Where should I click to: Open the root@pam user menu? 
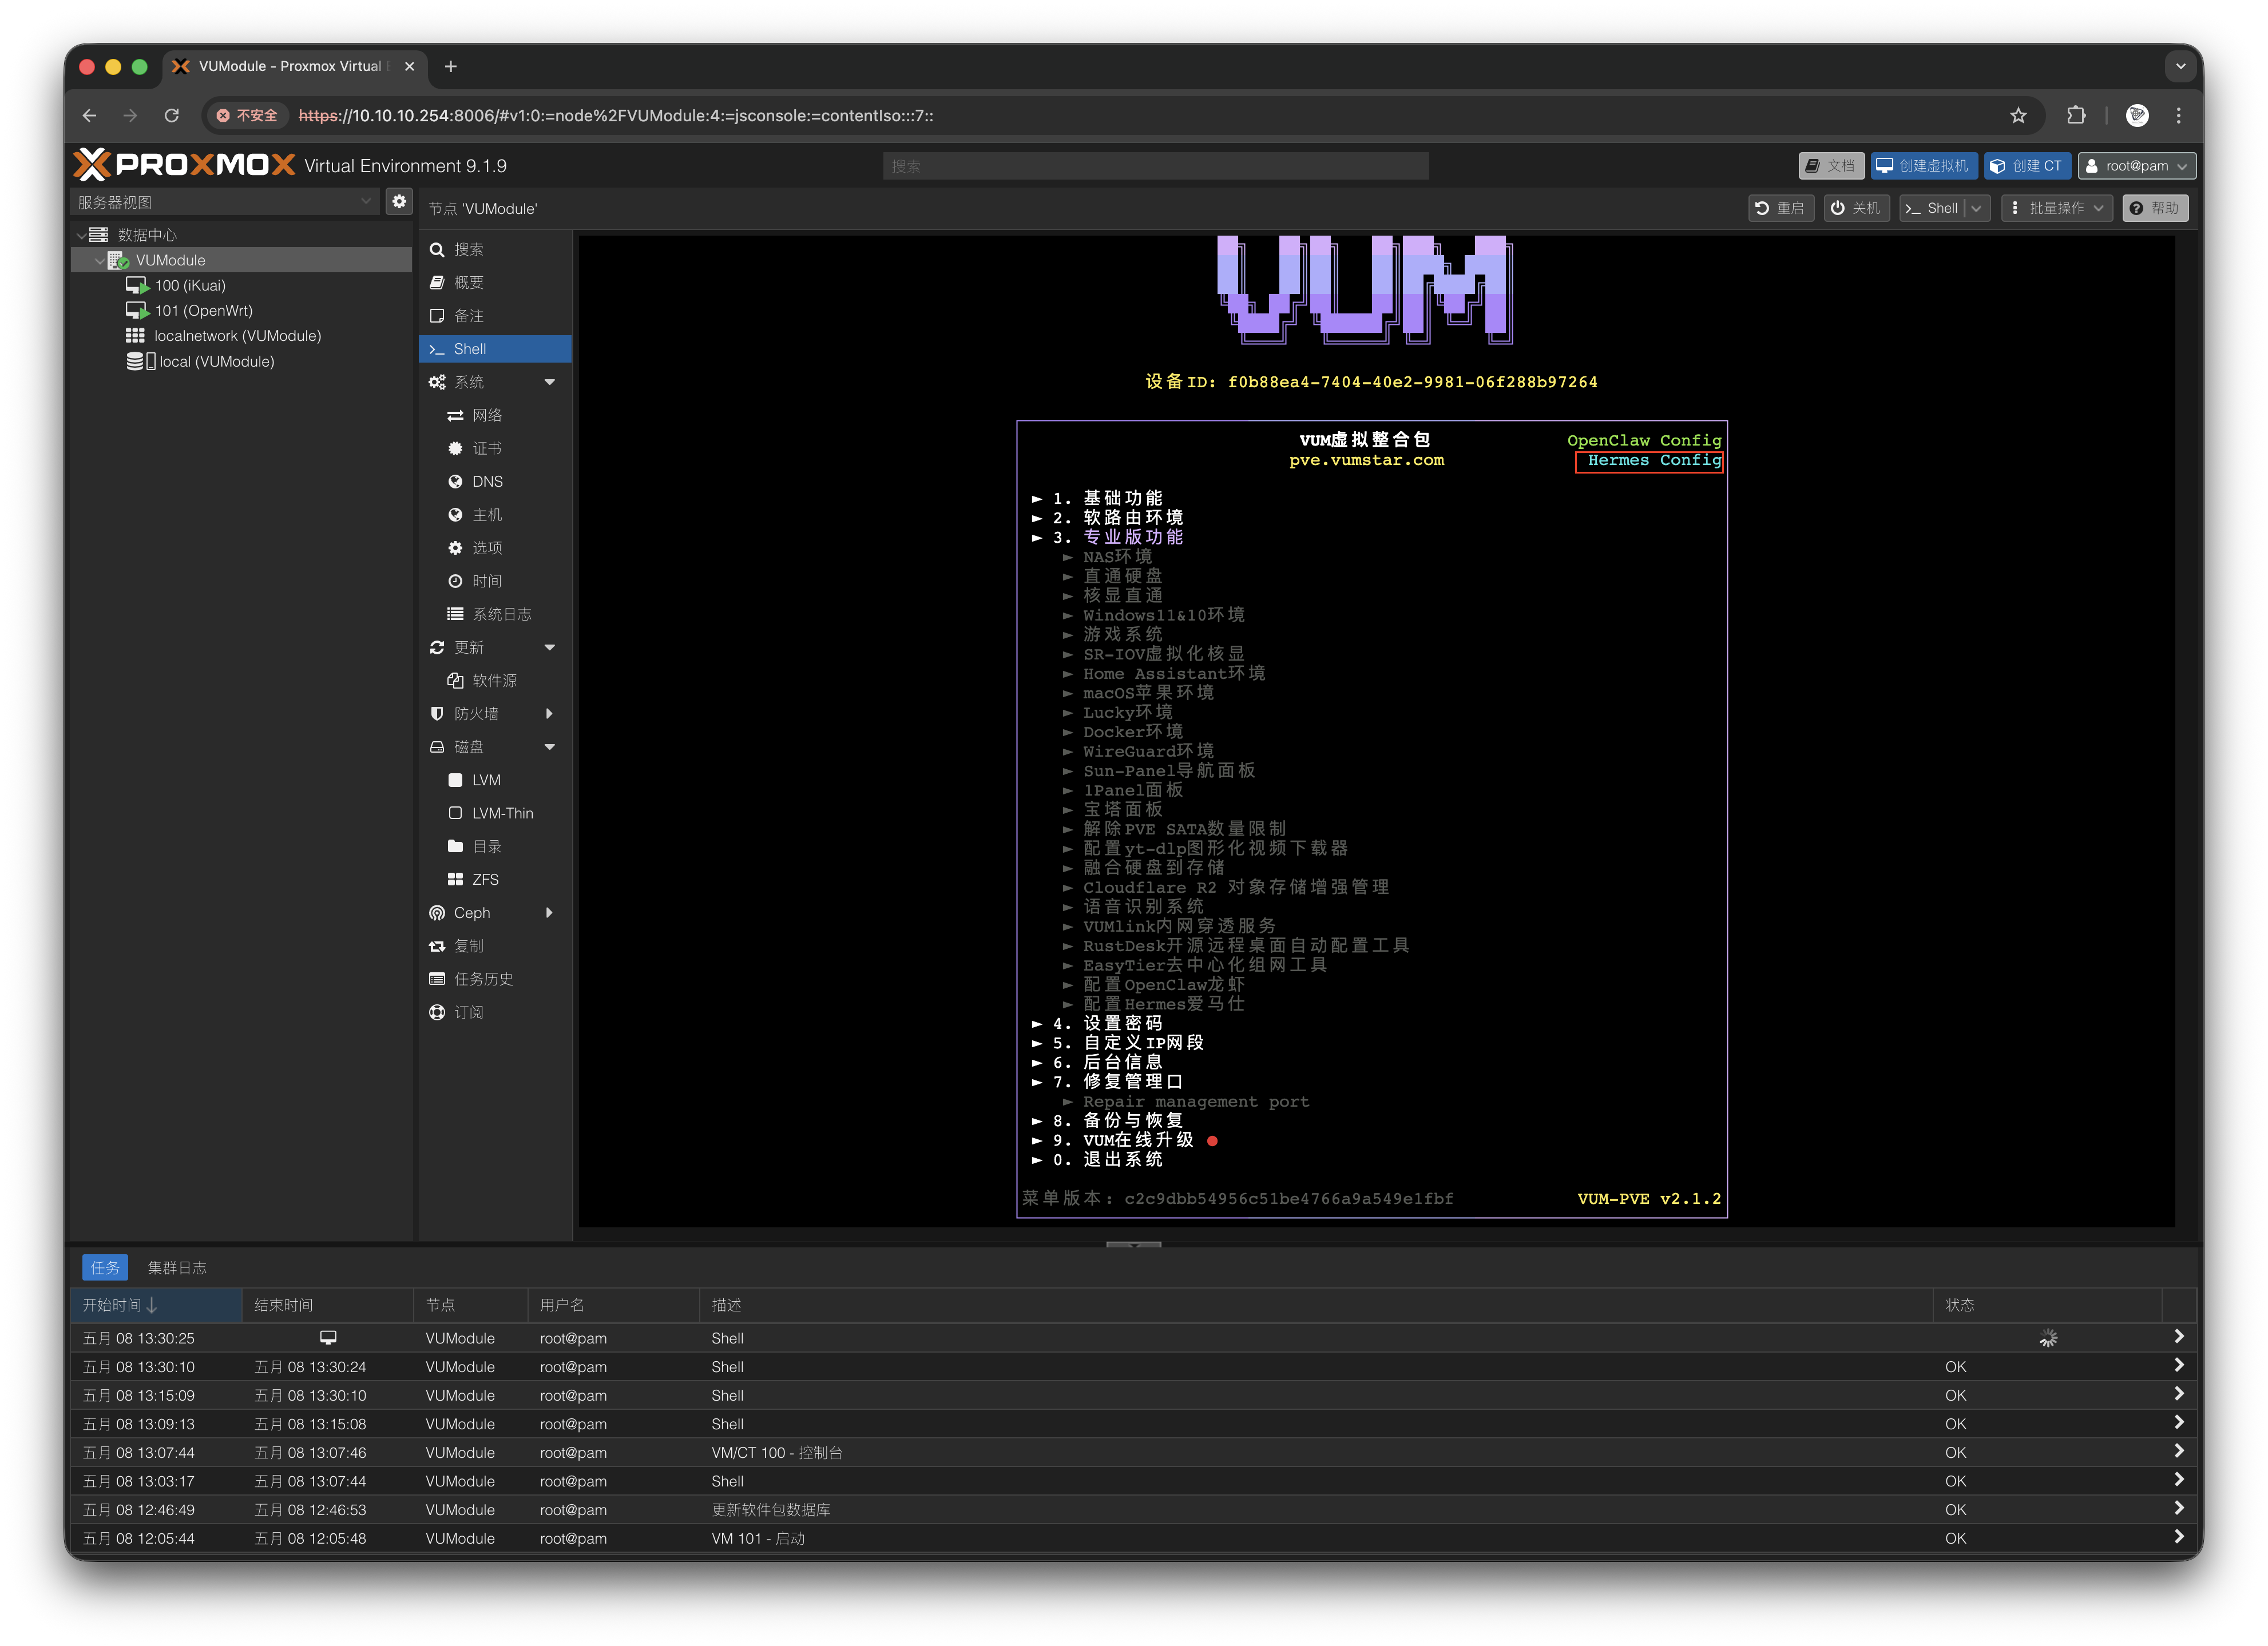[2137, 166]
